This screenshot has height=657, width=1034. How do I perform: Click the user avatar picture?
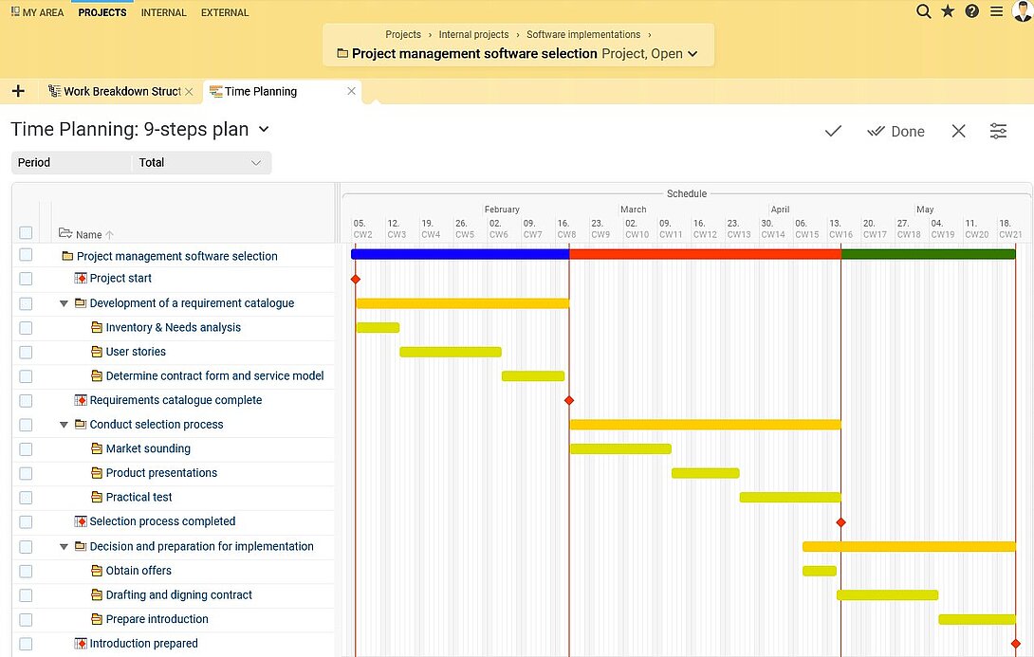1022,11
